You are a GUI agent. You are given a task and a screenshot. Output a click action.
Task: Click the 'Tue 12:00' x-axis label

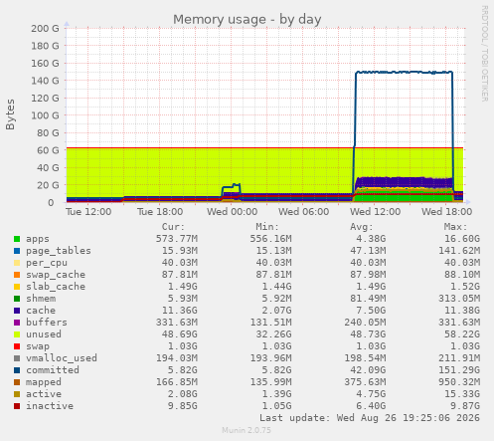pyautogui.click(x=88, y=212)
